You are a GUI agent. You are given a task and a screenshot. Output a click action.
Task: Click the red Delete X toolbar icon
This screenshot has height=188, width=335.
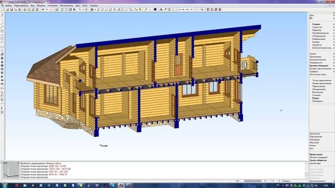pyautogui.click(x=51, y=9)
